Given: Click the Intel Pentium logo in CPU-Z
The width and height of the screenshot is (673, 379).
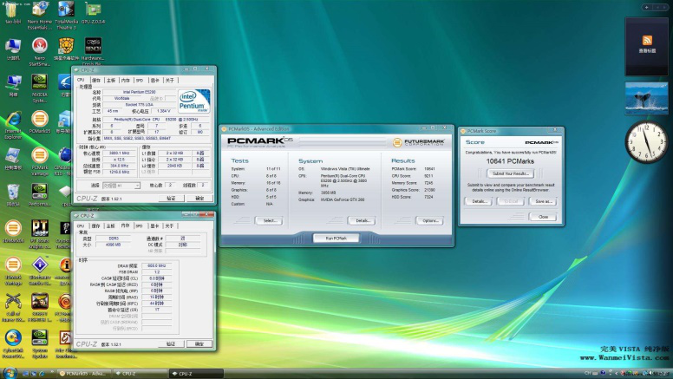Looking at the screenshot, I should [x=194, y=101].
